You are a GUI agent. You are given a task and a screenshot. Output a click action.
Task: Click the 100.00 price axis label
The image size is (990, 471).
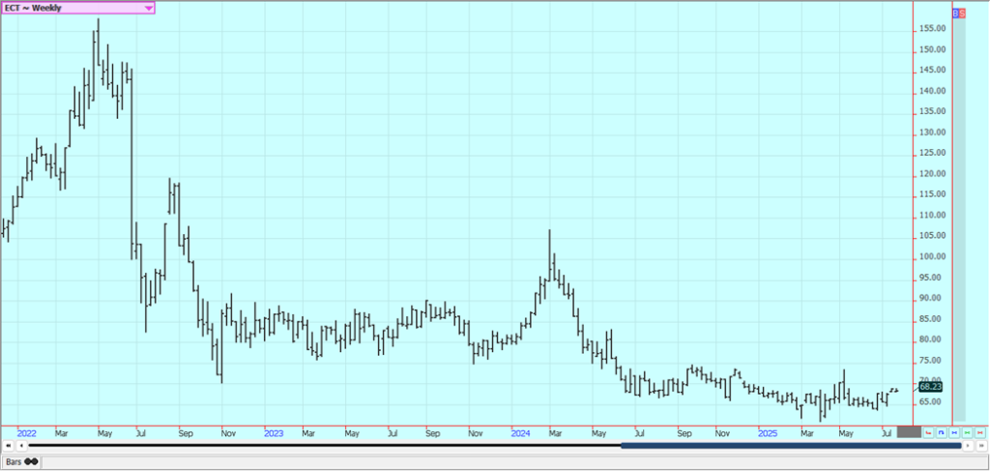(x=933, y=256)
